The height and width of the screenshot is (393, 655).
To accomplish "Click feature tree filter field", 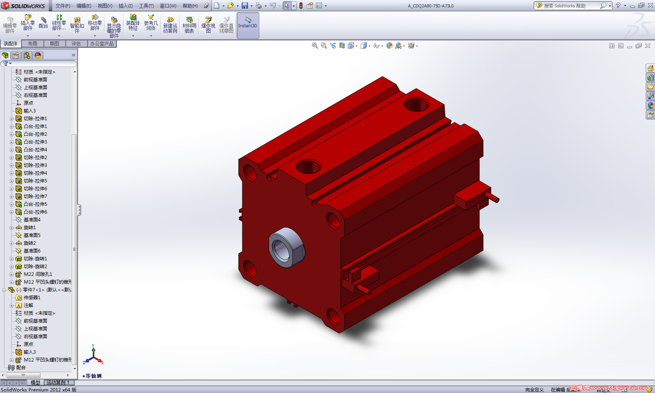I will 39,63.
